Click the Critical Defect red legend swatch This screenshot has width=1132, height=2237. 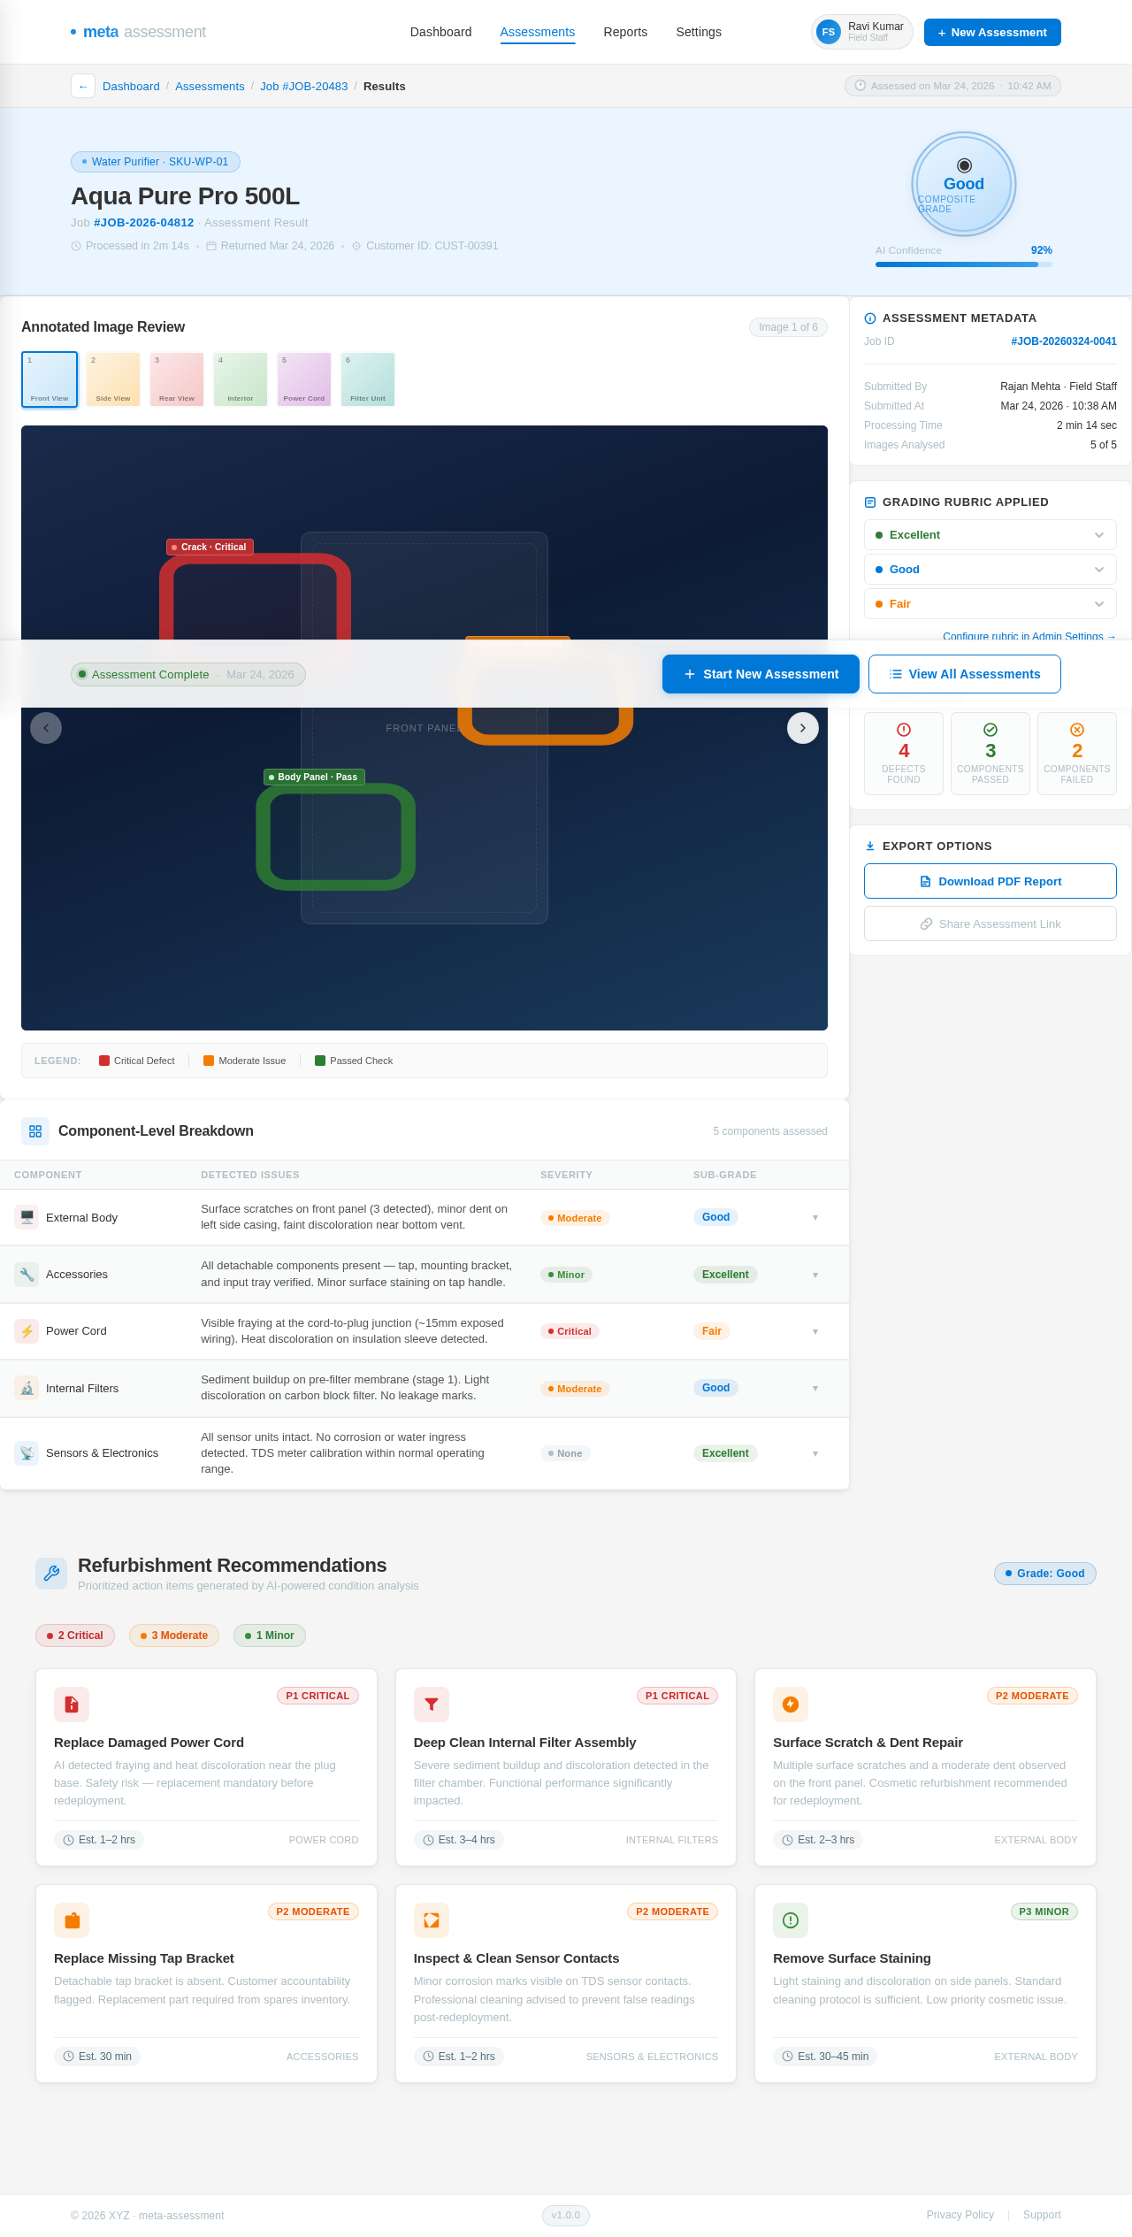tap(104, 1061)
